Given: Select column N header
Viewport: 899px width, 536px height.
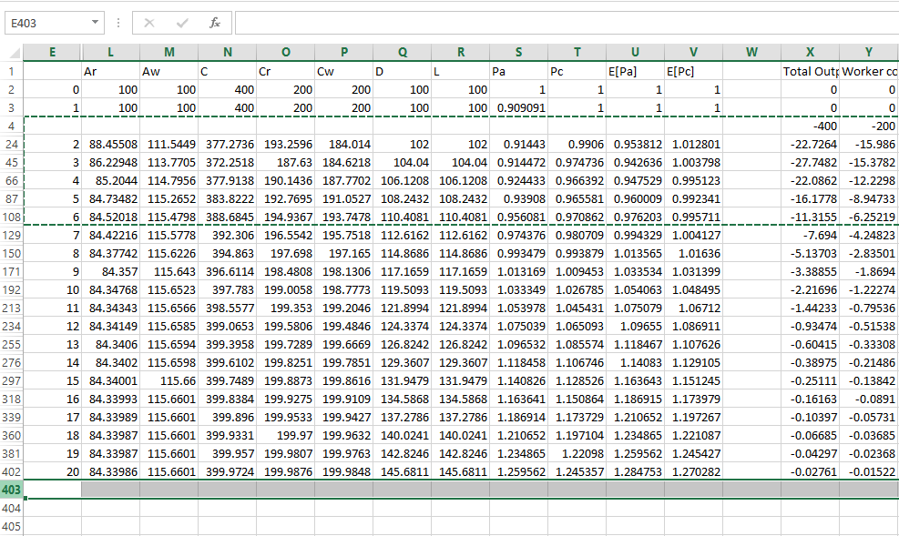Looking at the screenshot, I should [228, 52].
